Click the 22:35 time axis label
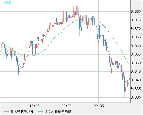This screenshot has width=143, height=115. (x=99, y=106)
